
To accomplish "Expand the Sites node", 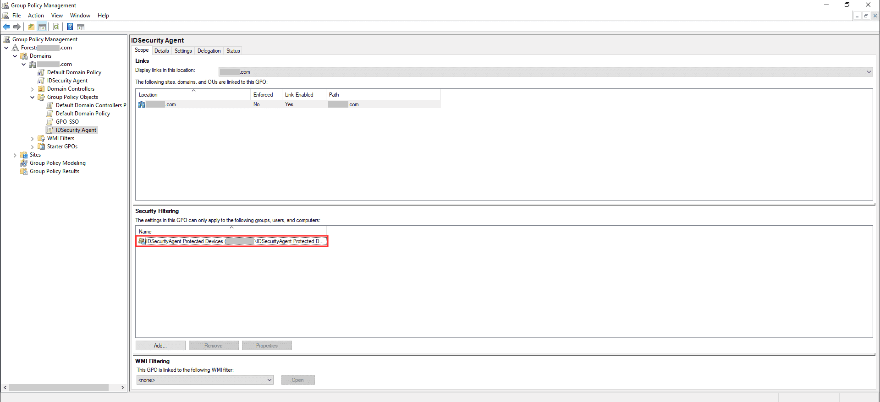I will click(15, 155).
